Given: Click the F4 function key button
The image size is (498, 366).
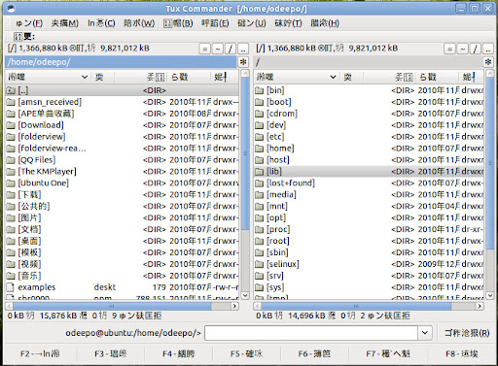Looking at the screenshot, I should [x=179, y=353].
